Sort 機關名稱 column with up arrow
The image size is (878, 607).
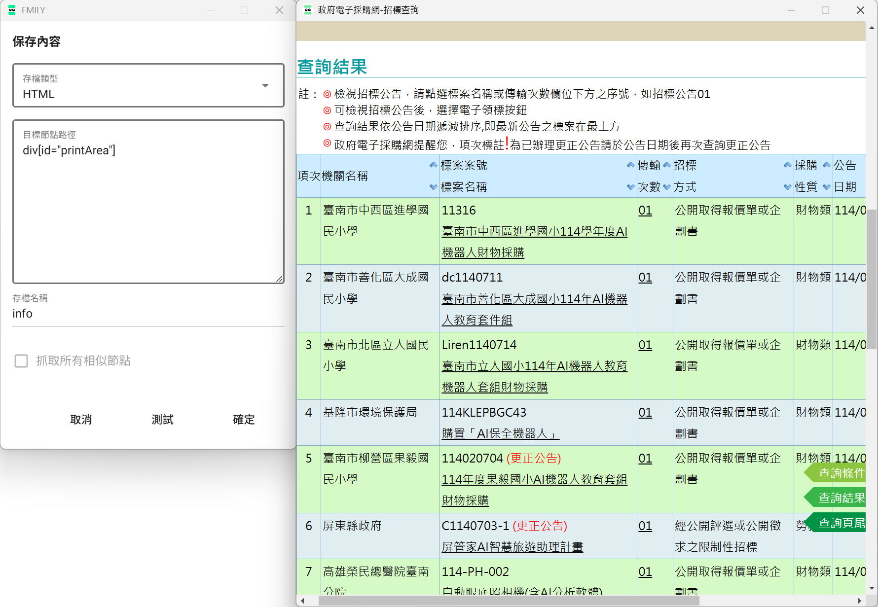433,165
